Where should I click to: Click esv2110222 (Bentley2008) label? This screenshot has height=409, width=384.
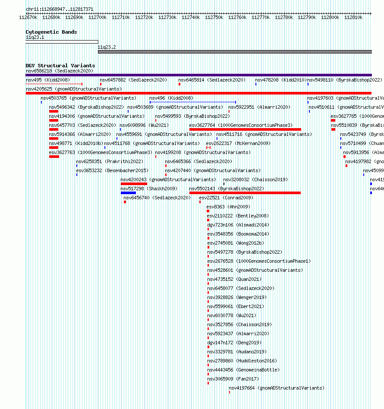click(238, 216)
